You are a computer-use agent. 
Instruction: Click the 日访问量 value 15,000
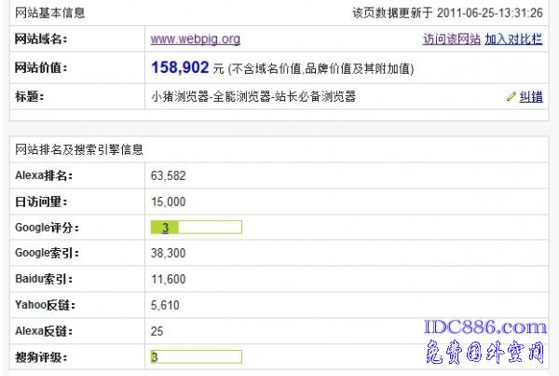168,202
